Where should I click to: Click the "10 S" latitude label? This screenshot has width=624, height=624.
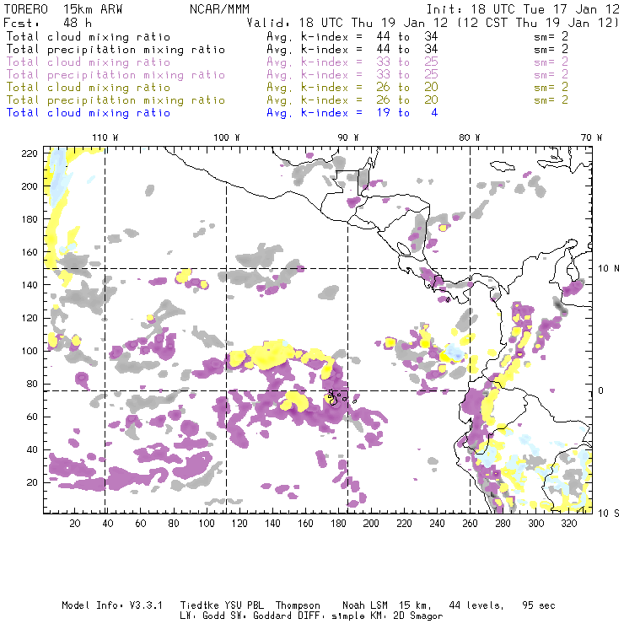(x=609, y=514)
